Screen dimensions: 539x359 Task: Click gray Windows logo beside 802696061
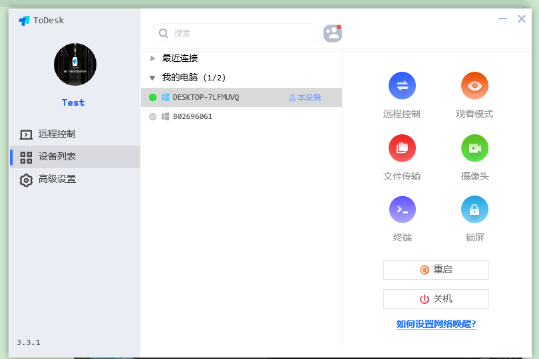[165, 116]
